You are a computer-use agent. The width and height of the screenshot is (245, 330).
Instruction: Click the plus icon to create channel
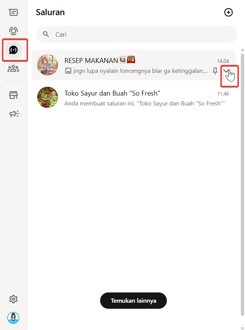(x=228, y=13)
